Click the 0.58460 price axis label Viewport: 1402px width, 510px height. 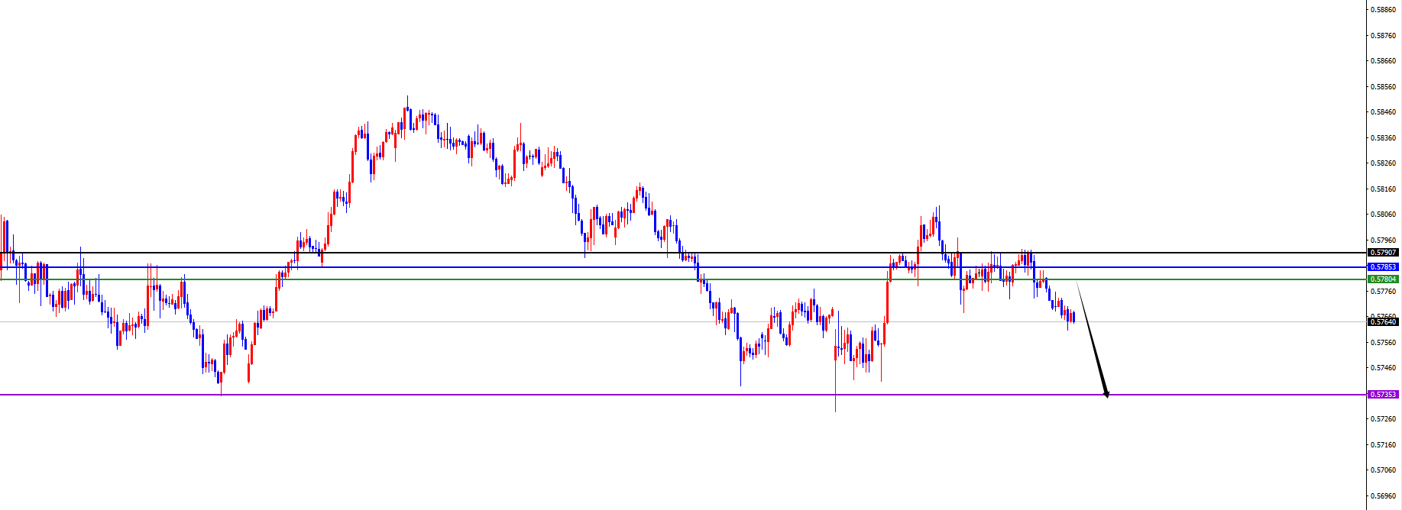(1384, 112)
